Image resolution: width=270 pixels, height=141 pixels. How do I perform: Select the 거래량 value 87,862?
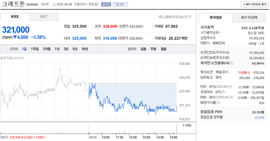click(171, 26)
